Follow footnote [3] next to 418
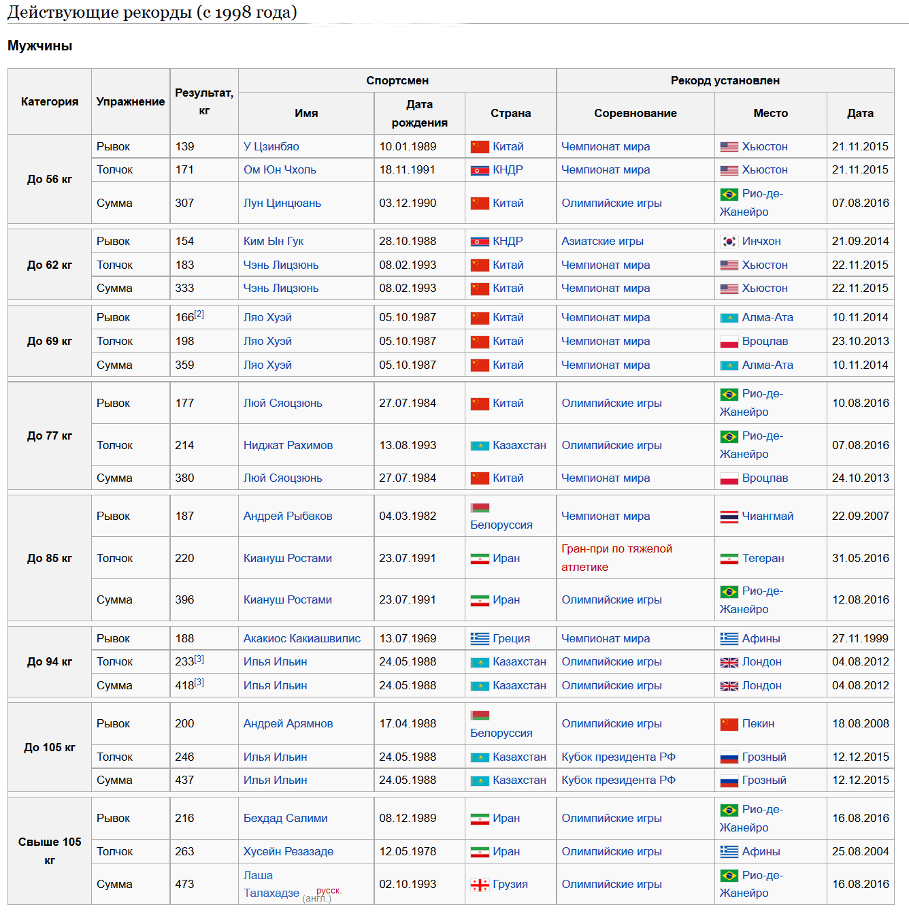909x922 pixels. coord(199,682)
